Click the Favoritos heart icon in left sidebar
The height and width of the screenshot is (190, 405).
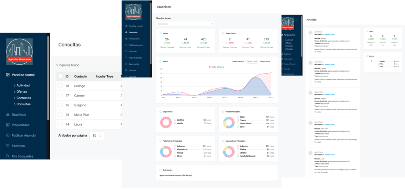(x=8, y=146)
